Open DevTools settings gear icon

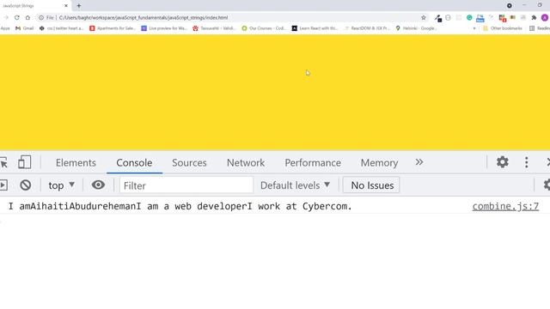tap(502, 162)
